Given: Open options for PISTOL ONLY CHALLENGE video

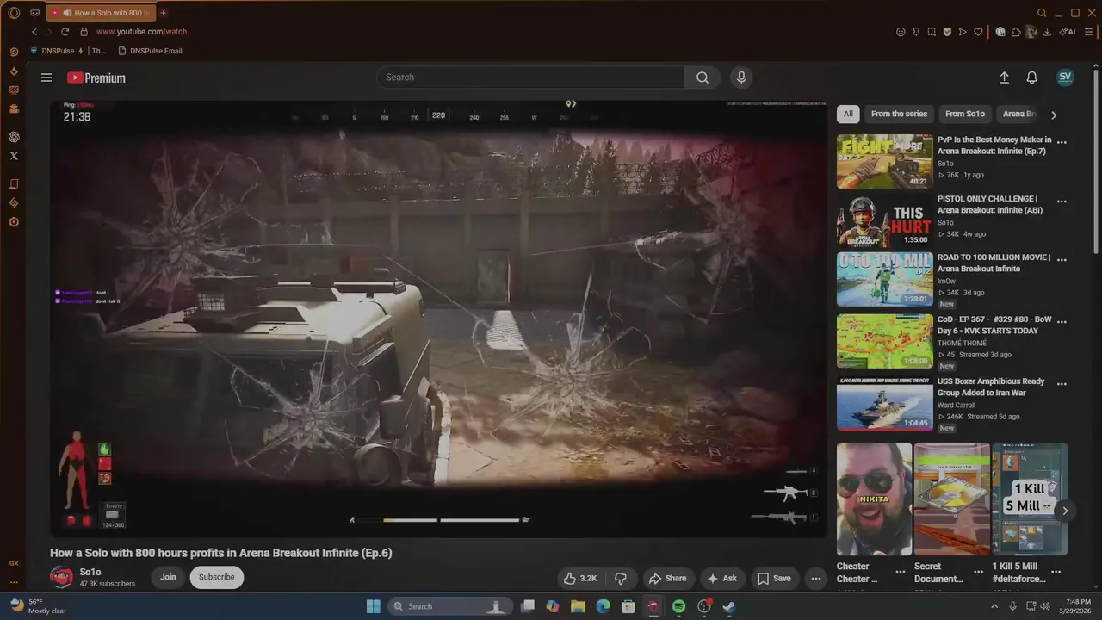Looking at the screenshot, I should (1062, 201).
